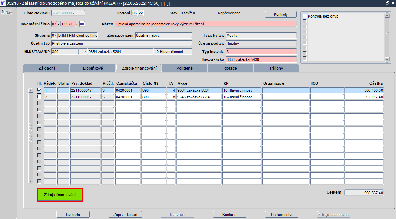The width and height of the screenshot is (396, 219).
Task: Click the Inv.zakázka field 6831 zakázka 5430
Action: click(261, 59)
